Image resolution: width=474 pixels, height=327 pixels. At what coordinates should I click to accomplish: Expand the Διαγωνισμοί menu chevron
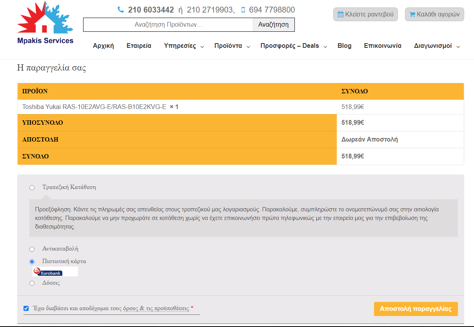coord(458,47)
